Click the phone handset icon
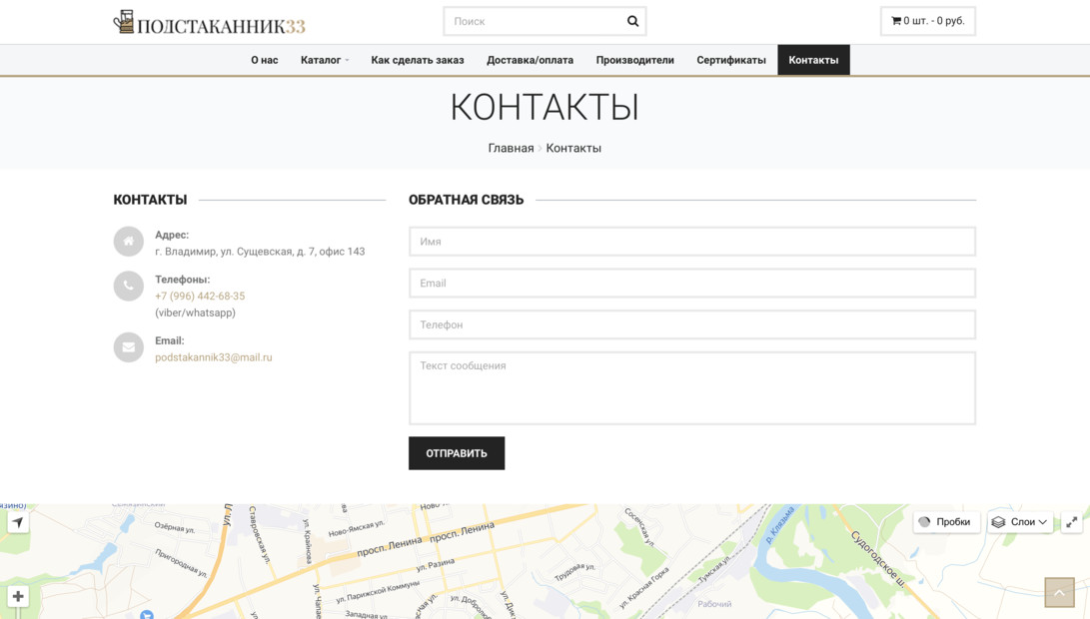This screenshot has width=1090, height=619. [129, 287]
